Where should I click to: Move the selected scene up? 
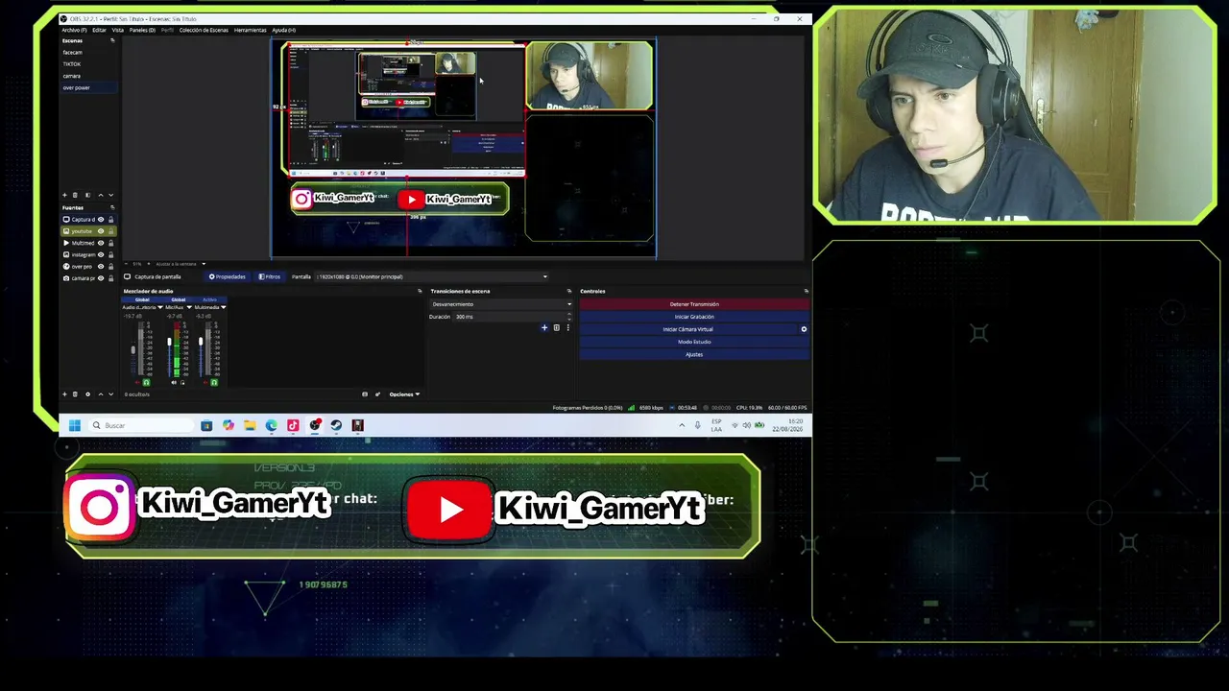click(100, 195)
